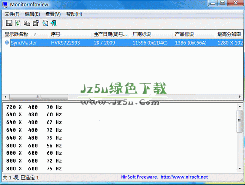This screenshot has width=245, height=185.
Task: Click the 1280 X 102 resolution cell
Action: (x=230, y=43)
